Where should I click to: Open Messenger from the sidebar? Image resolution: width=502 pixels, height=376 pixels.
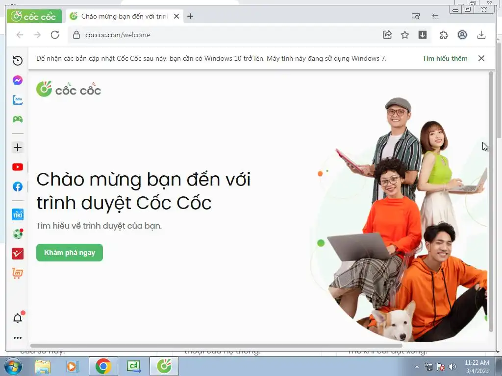(18, 80)
